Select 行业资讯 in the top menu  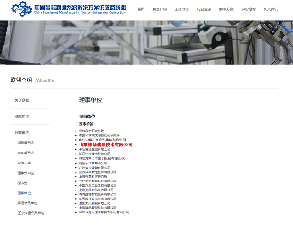click(x=204, y=9)
